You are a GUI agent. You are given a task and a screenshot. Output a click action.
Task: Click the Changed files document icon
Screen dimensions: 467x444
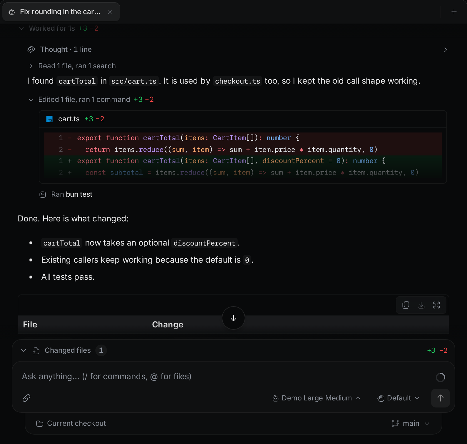click(x=36, y=350)
